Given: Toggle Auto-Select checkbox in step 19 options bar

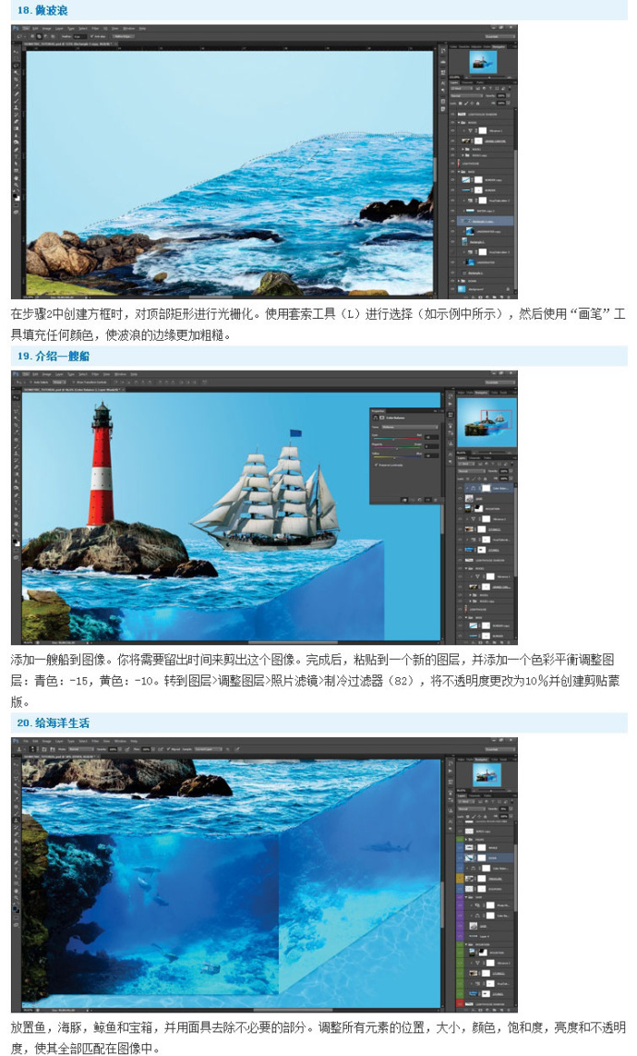Looking at the screenshot, I should (x=31, y=382).
